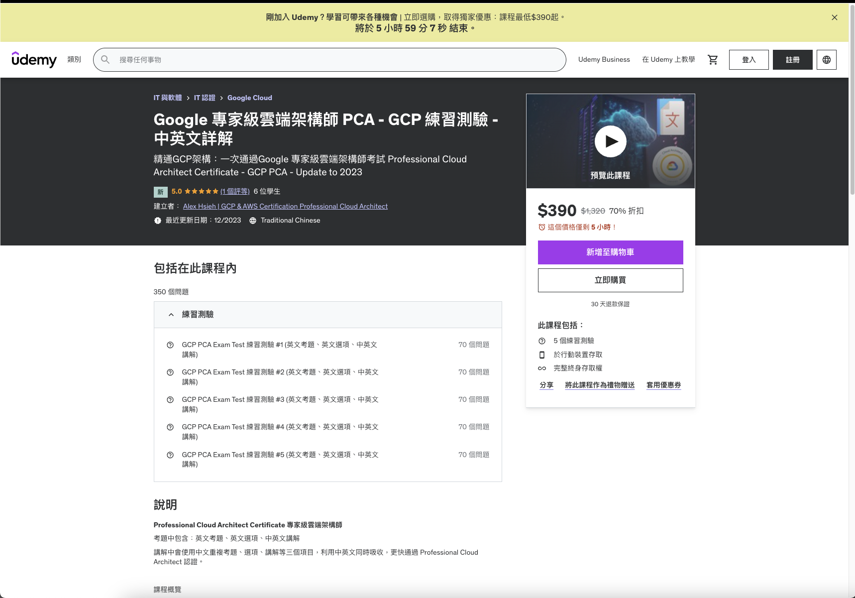Click the $390 price text
This screenshot has width=855, height=598.
(557, 211)
